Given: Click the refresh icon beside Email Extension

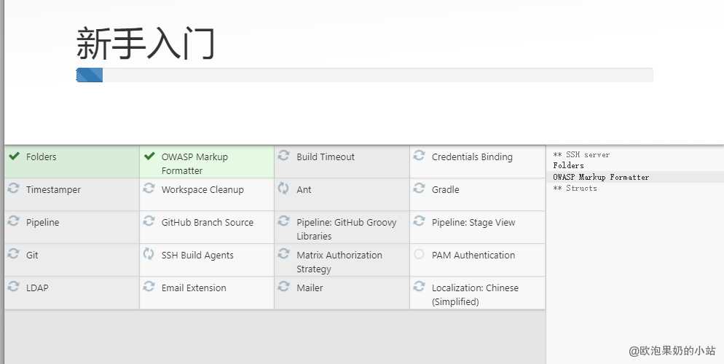Looking at the screenshot, I should (x=149, y=287).
